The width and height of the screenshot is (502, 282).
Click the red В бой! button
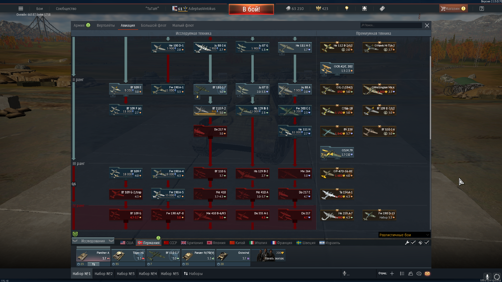point(251,9)
